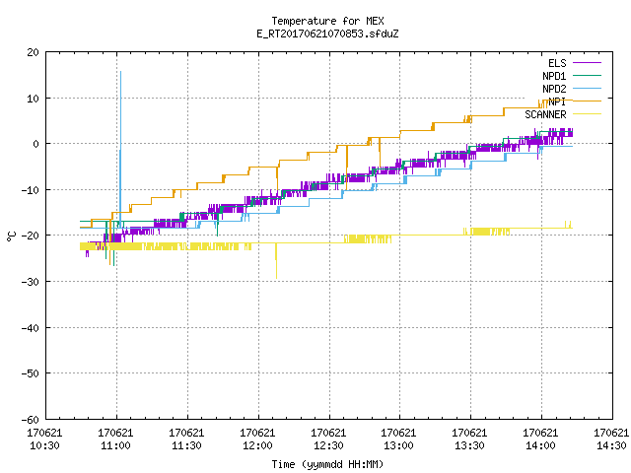Click the y-axis value -50
631x473 pixels.
[31, 373]
